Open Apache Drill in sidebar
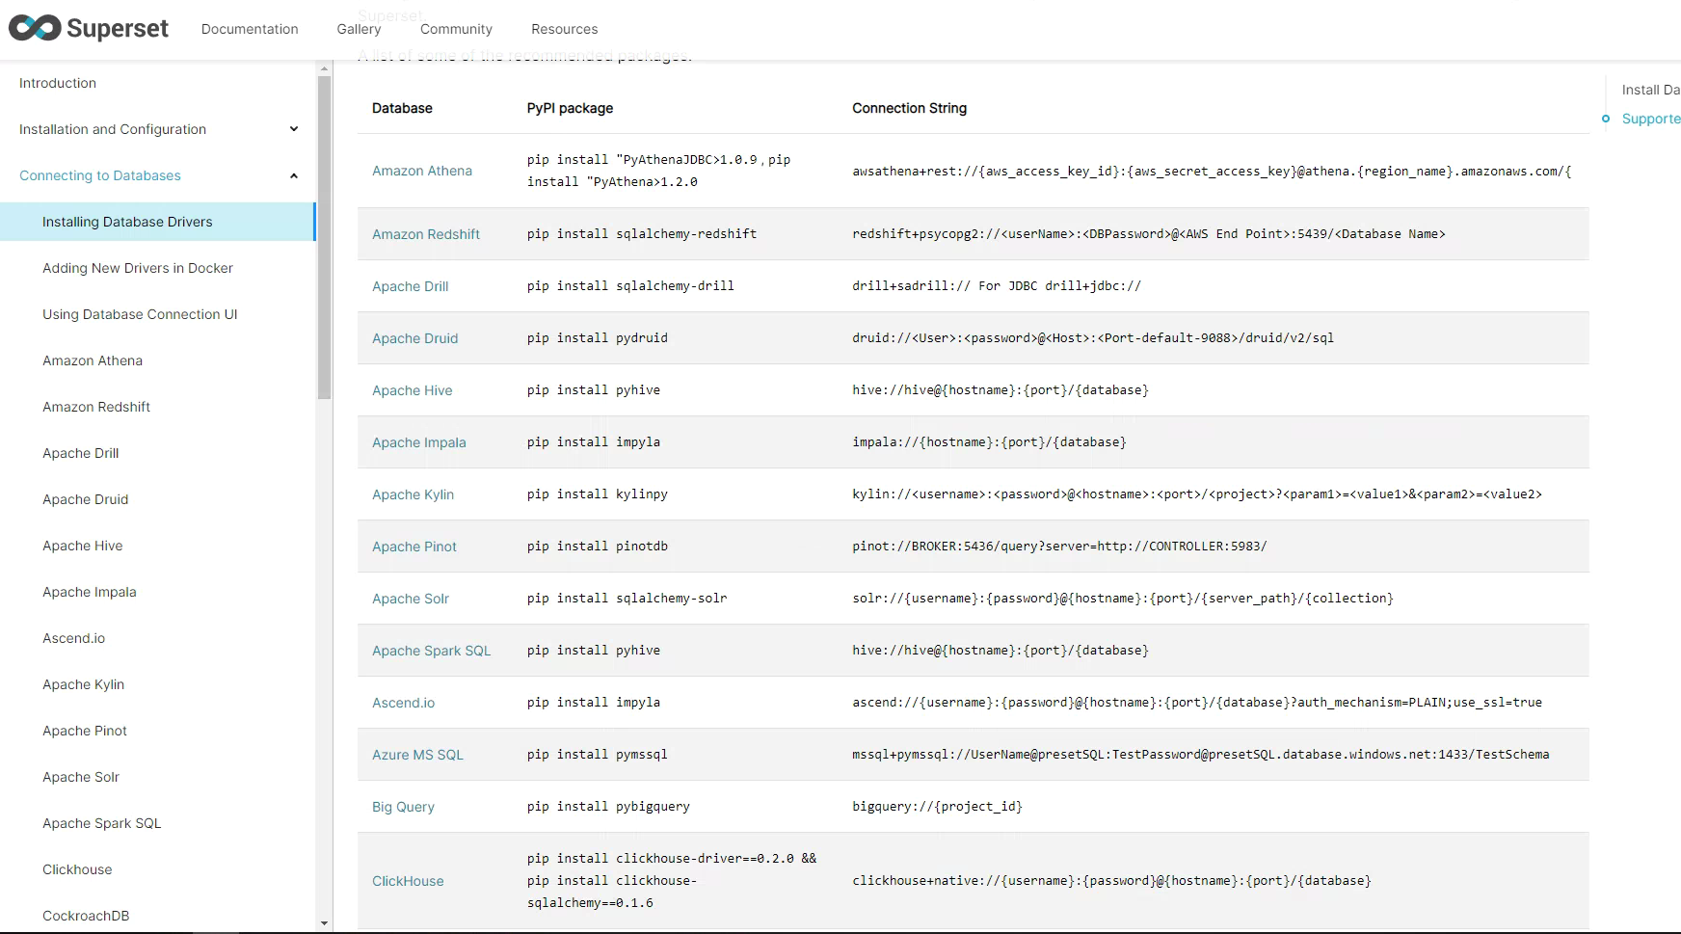1681x934 pixels. (81, 453)
